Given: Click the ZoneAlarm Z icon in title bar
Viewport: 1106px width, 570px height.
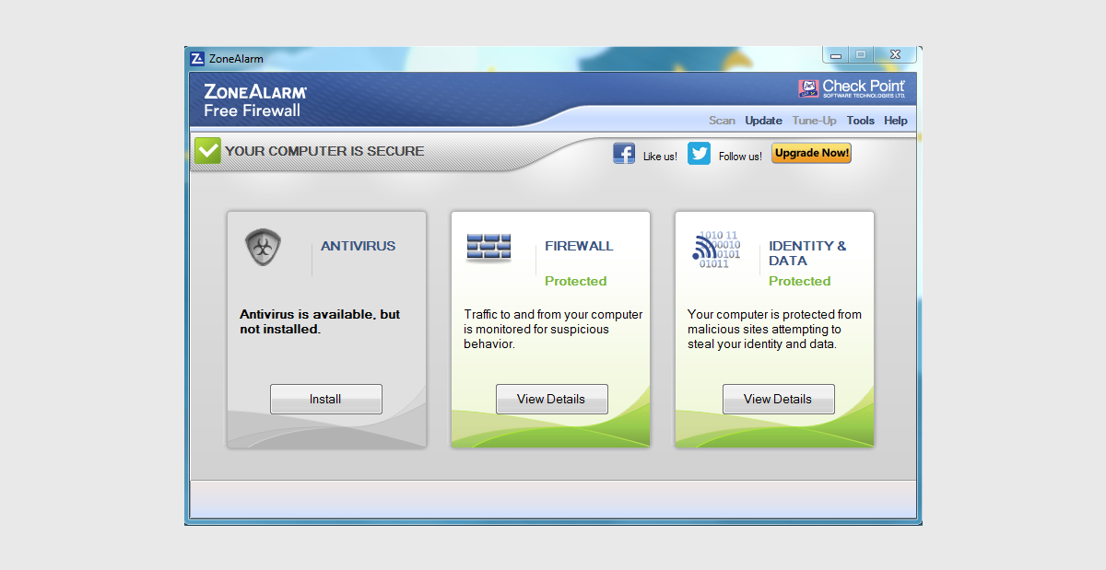Looking at the screenshot, I should click(197, 58).
